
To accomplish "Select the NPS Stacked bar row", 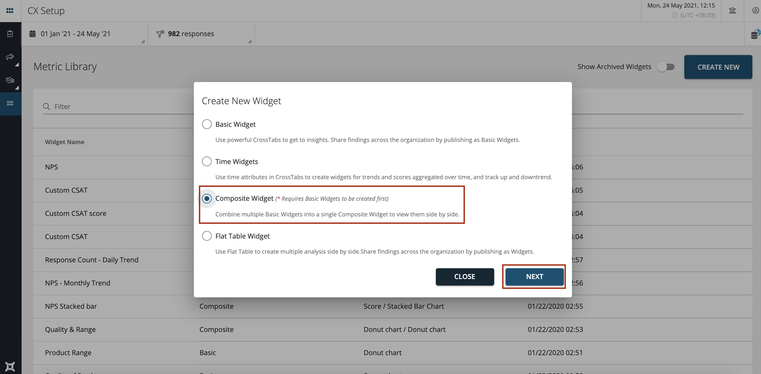I will 393,306.
